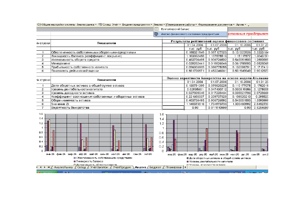Viewport: 299px width, 211px height.
Task: Open toolbar options arrow after Архив
Action: [x=248, y=25]
